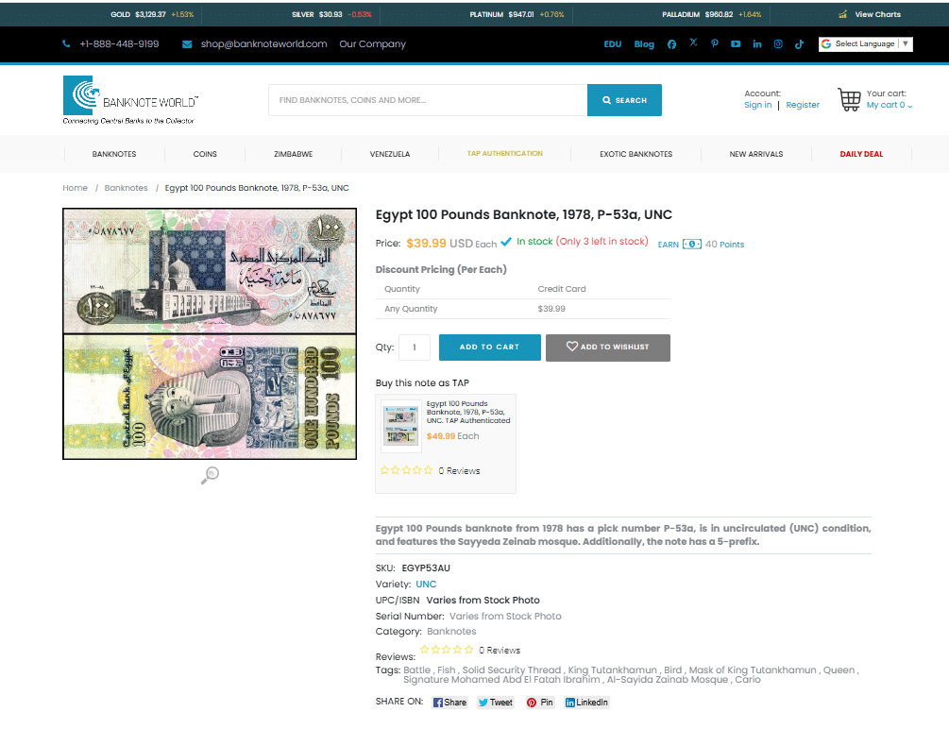
Task: Open the Zimbabwe menu item
Action: click(294, 155)
